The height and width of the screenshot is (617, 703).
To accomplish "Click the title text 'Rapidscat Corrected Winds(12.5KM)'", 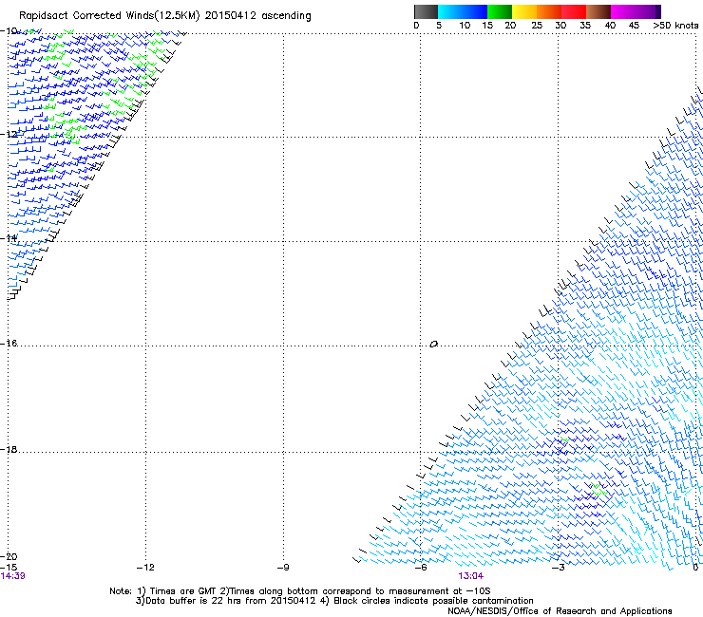I will pos(109,16).
